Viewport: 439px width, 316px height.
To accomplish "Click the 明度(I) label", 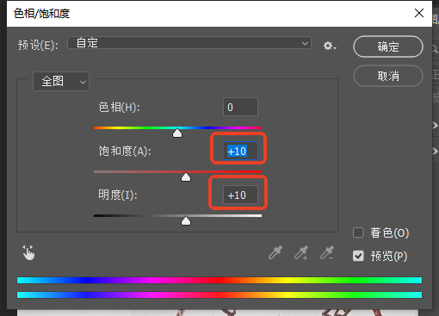I will [x=118, y=195].
